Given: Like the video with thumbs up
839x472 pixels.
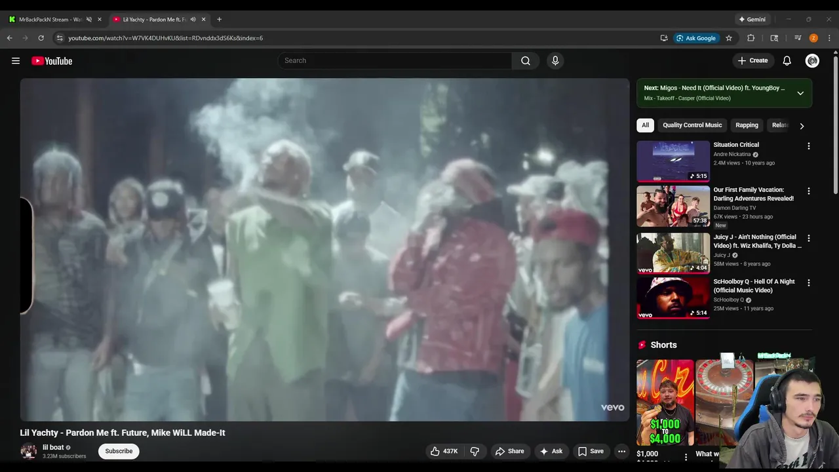Looking at the screenshot, I should (444, 451).
